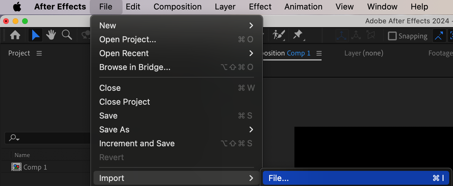Open the Composition menu

[178, 7]
